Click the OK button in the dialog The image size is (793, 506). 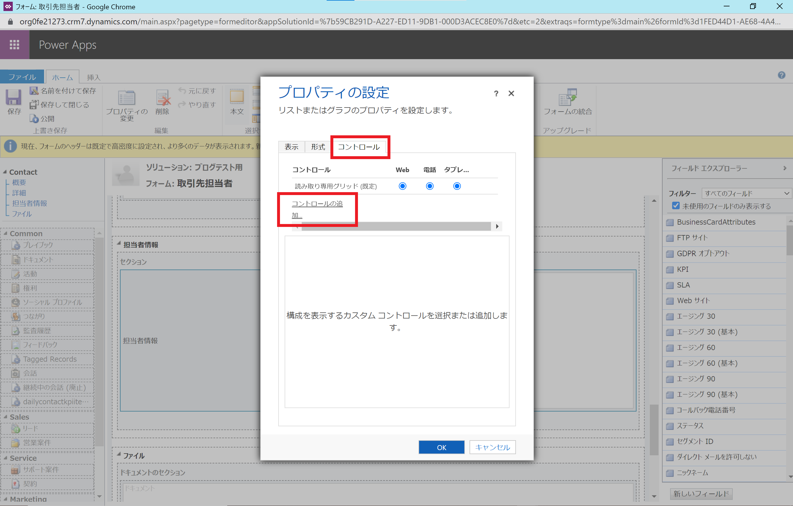click(x=441, y=447)
